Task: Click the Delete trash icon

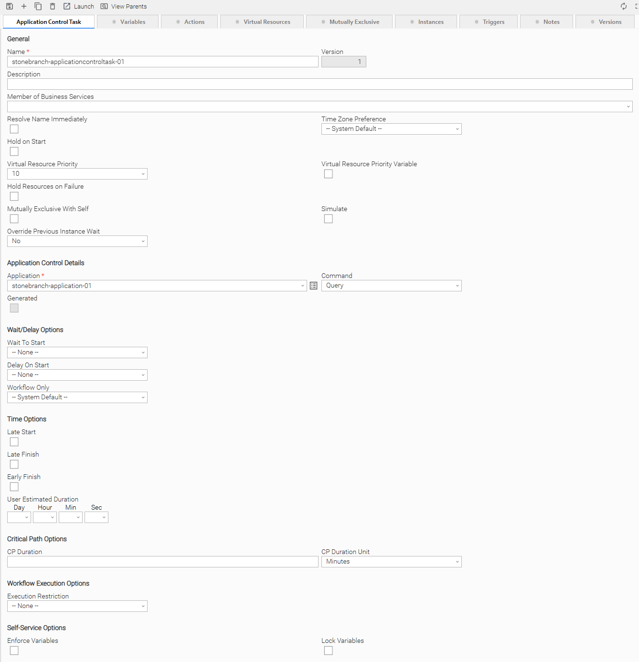Action: click(53, 6)
